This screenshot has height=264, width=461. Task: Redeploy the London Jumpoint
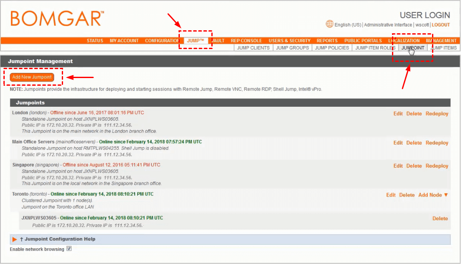point(437,113)
